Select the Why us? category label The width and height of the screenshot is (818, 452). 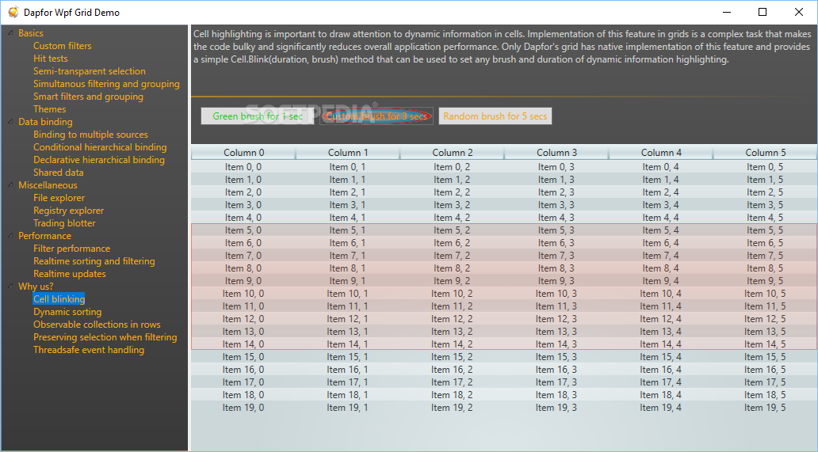pyautogui.click(x=36, y=286)
